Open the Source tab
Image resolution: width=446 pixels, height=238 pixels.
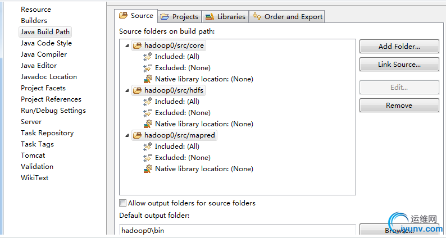click(135, 16)
